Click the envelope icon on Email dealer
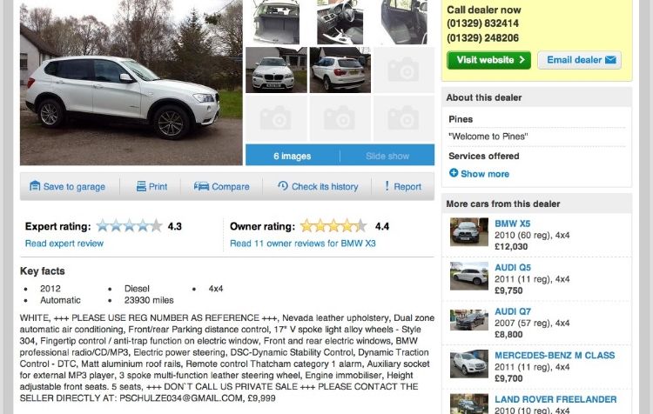This screenshot has width=653, height=414. 610,60
